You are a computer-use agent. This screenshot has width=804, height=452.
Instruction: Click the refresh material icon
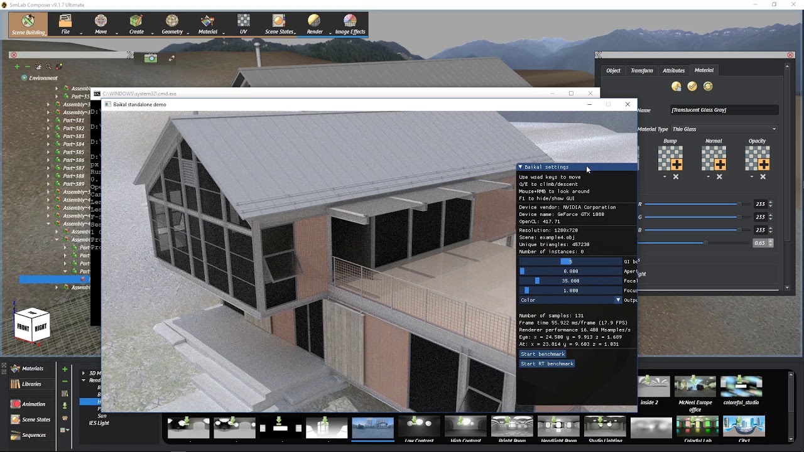pos(708,87)
